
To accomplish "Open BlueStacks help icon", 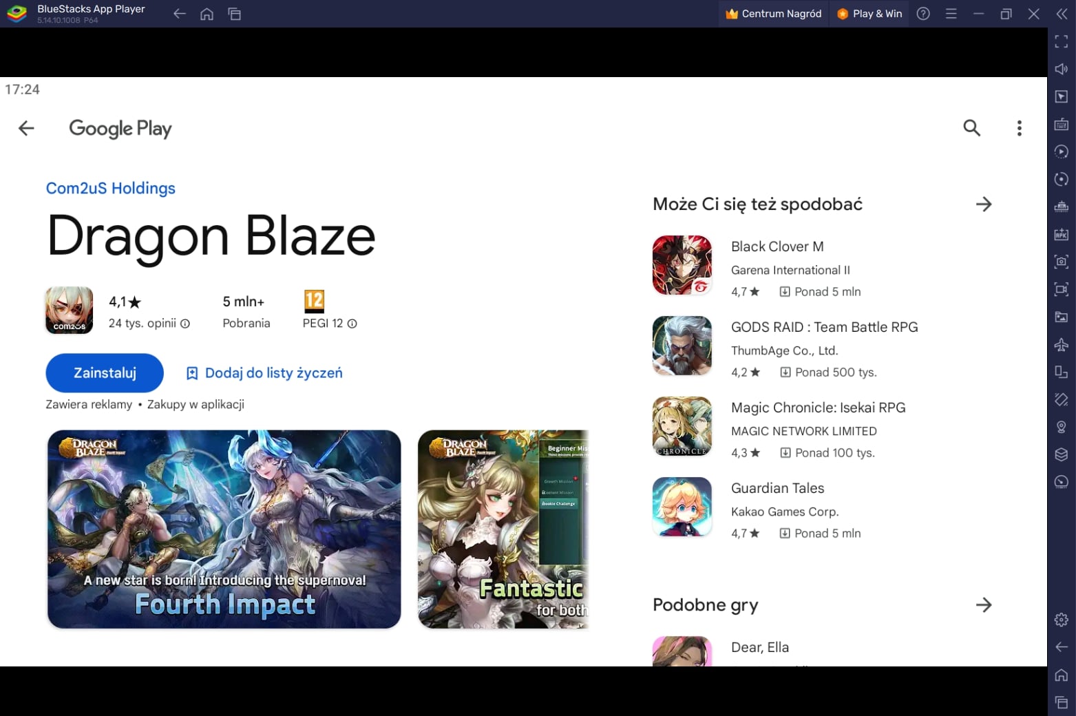I will pyautogui.click(x=923, y=14).
